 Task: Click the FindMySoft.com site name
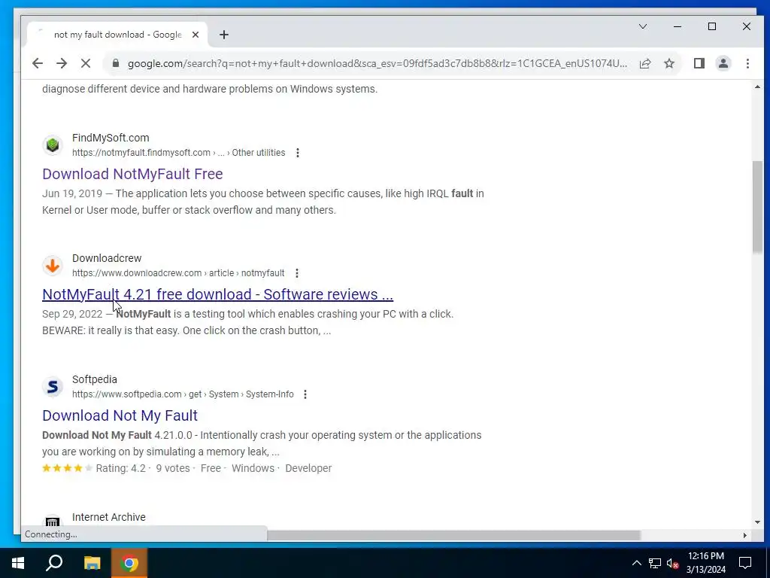[x=111, y=138]
